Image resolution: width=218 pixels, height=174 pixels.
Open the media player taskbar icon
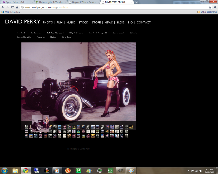click(x=57, y=170)
